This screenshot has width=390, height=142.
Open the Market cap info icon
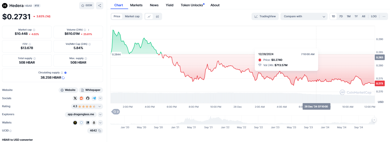pos(34,30)
